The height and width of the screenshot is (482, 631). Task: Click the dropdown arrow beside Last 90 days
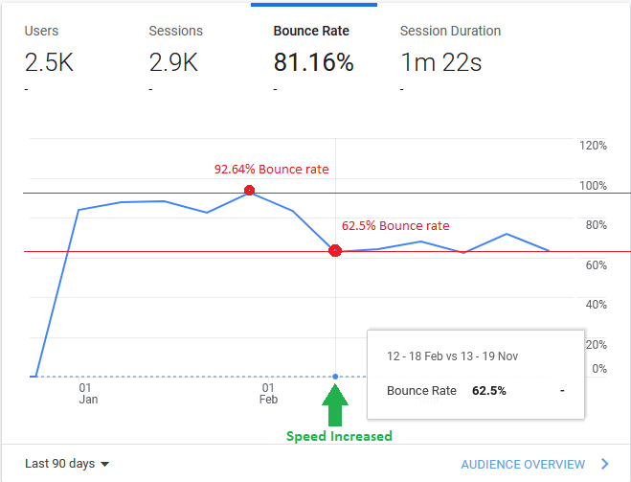tap(104, 465)
